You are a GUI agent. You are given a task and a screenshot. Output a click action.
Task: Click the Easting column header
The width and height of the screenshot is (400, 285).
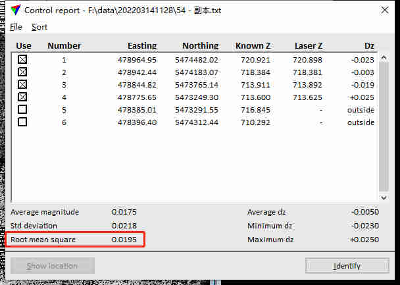[x=141, y=46]
